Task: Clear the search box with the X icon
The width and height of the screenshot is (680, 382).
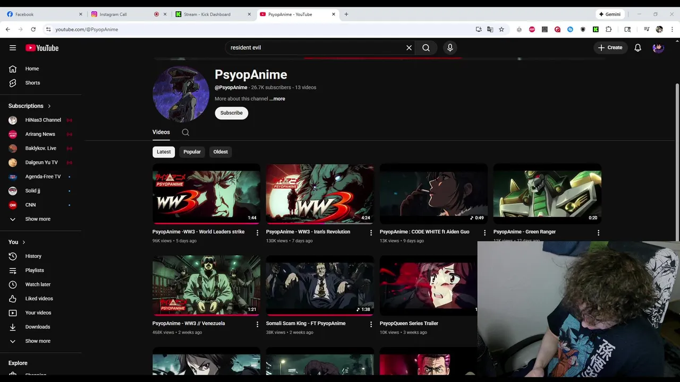Action: (x=409, y=48)
